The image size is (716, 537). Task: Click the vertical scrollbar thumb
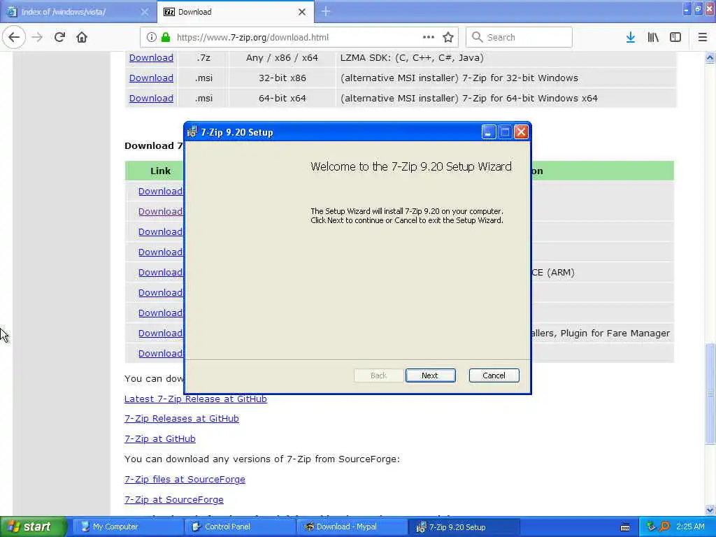710,393
